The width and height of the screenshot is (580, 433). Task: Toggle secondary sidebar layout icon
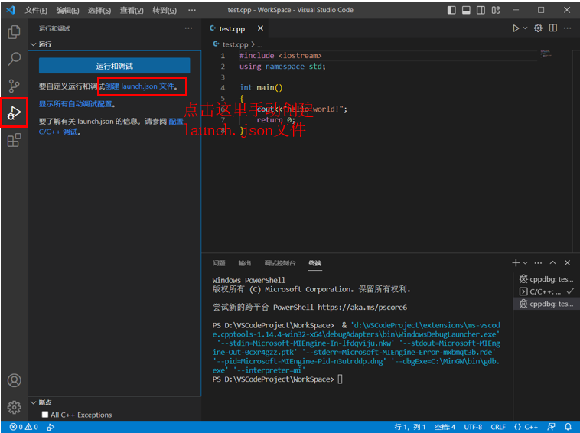pyautogui.click(x=481, y=10)
